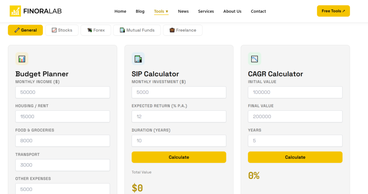Open the Blog page

140,11
